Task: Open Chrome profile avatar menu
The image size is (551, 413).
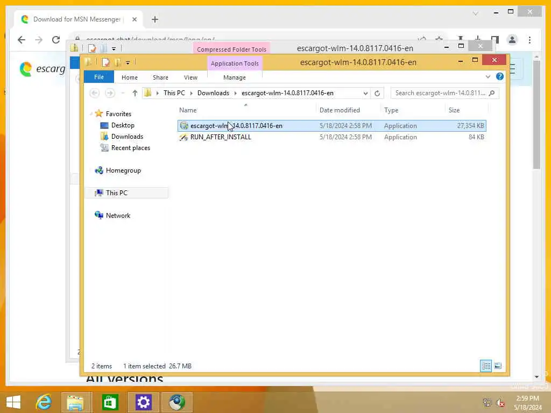Action: (512, 40)
